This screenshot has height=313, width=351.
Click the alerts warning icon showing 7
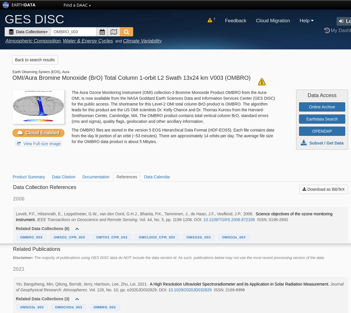click(210, 20)
